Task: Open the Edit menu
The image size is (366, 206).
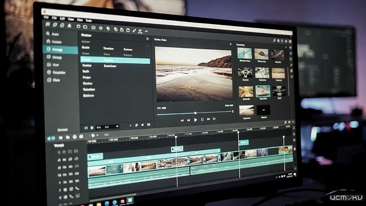Action: coord(63,18)
